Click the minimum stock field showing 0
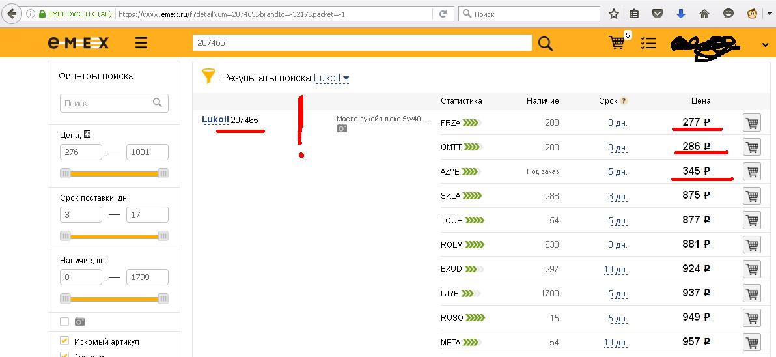The width and height of the screenshot is (776, 357). coord(81,278)
